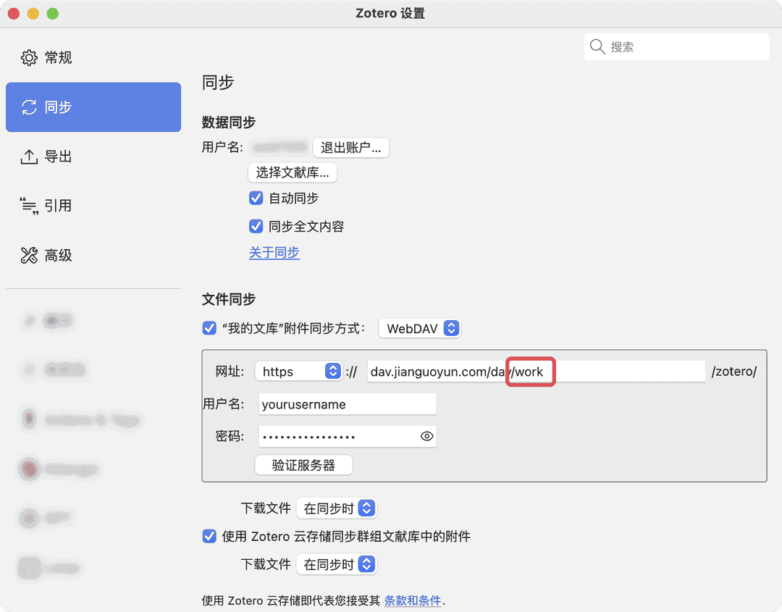Image resolution: width=782 pixels, height=612 pixels.
Task: Click the 引用 citation quote icon
Action: [x=29, y=205]
